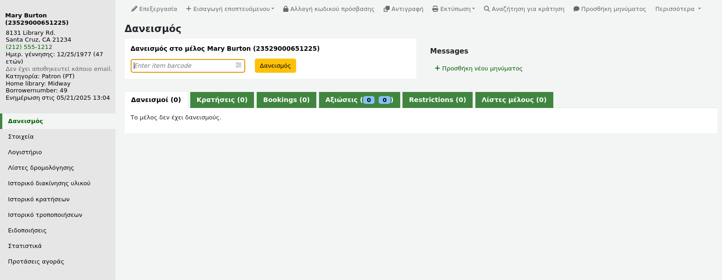Viewport: 722px width, 280px height.
Task: Click the speech bubble message icon
Action: point(576,9)
